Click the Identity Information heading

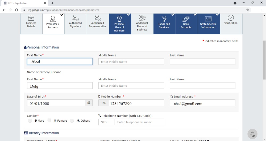(x=41, y=133)
